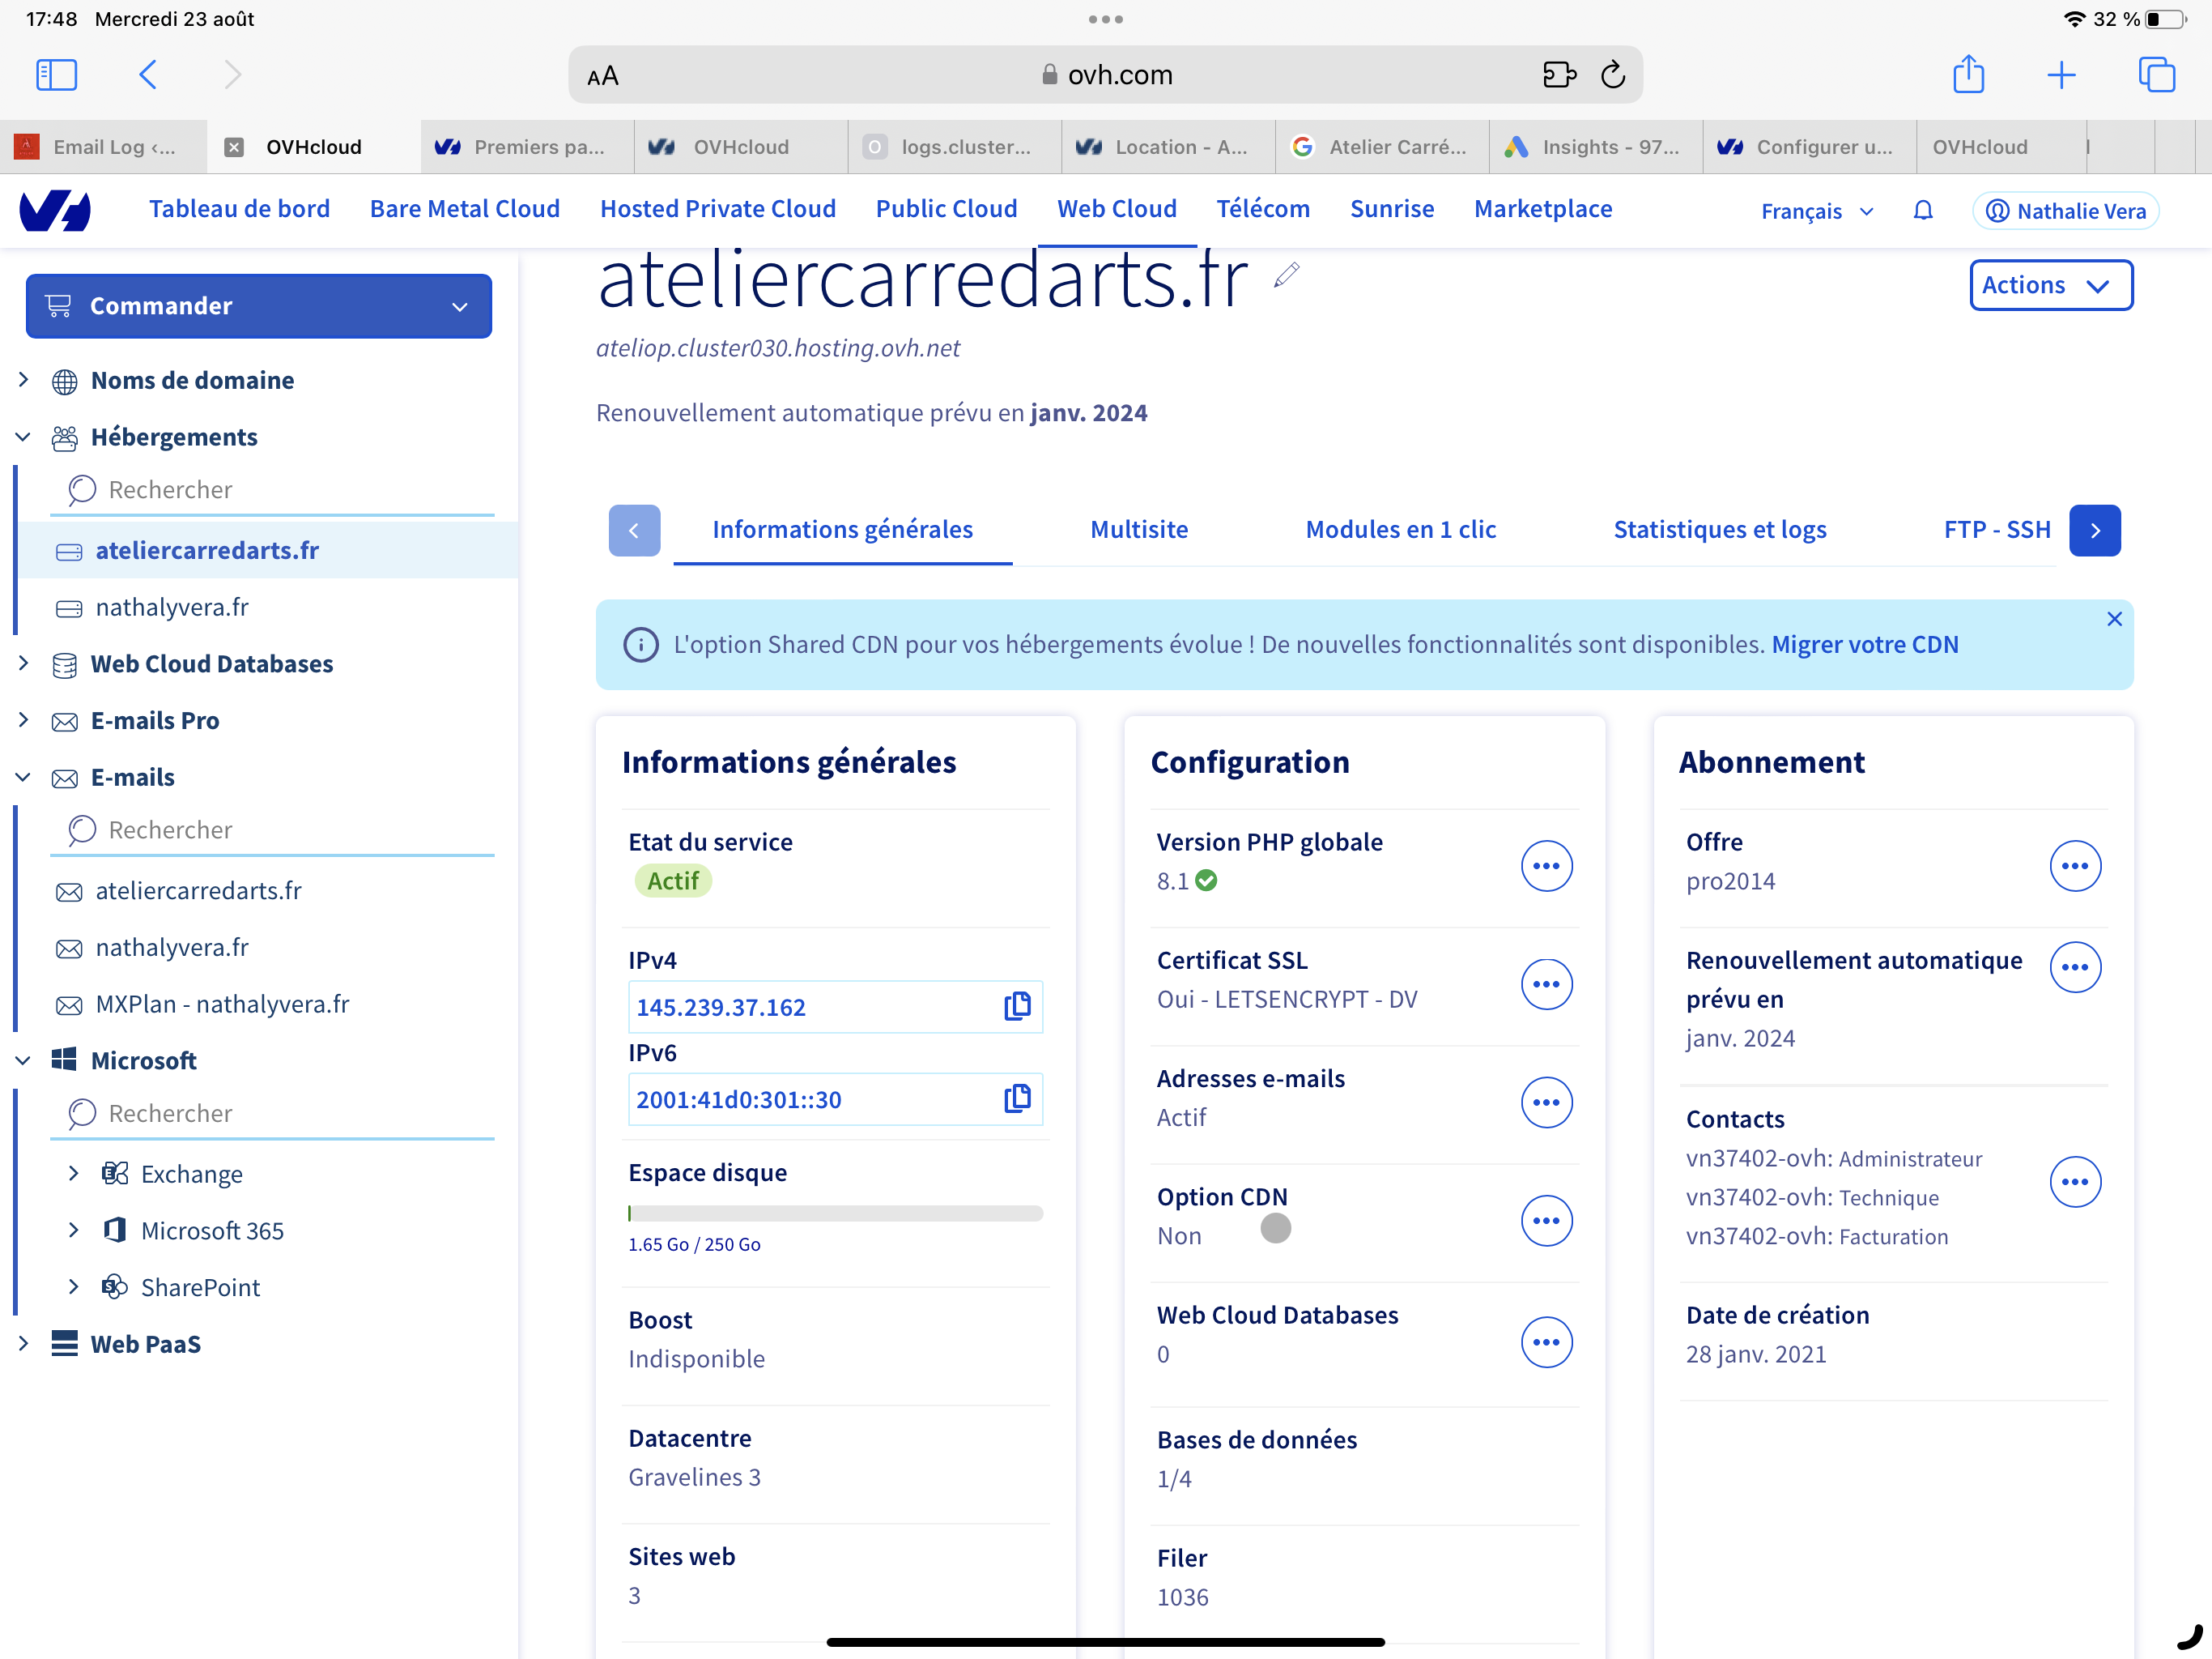Open the notifications bell

(x=1922, y=210)
